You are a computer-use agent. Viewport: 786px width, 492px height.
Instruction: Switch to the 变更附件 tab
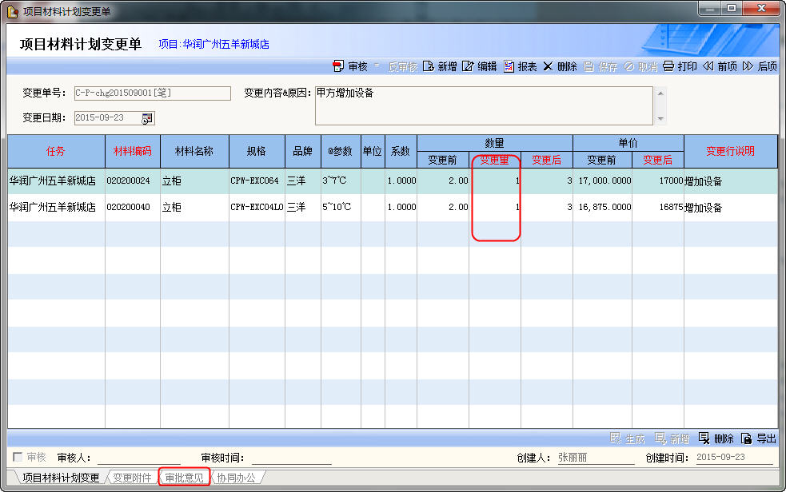click(x=132, y=478)
